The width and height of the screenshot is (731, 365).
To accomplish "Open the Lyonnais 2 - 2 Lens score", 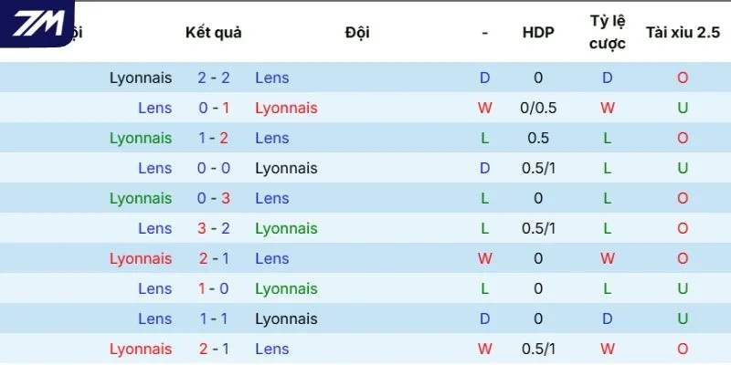I will tap(214, 78).
